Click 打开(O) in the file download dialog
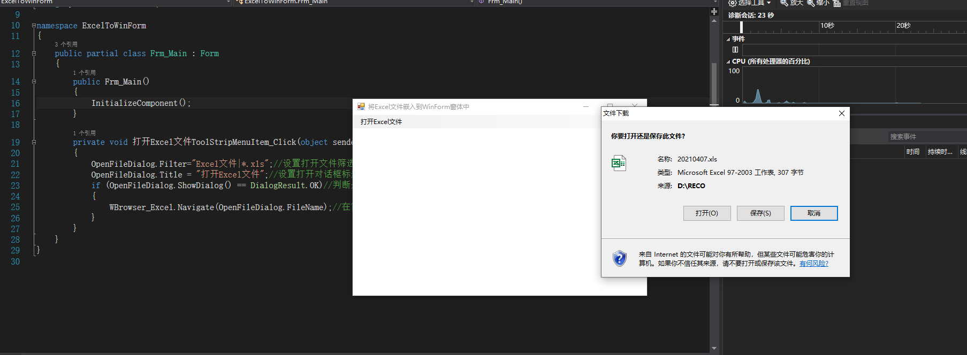This screenshot has width=967, height=355. tap(706, 213)
